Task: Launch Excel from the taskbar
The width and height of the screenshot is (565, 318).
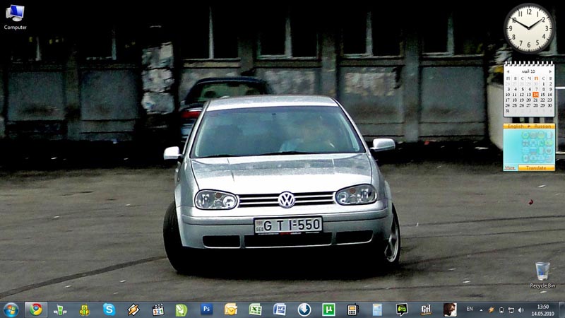Action: 255,310
